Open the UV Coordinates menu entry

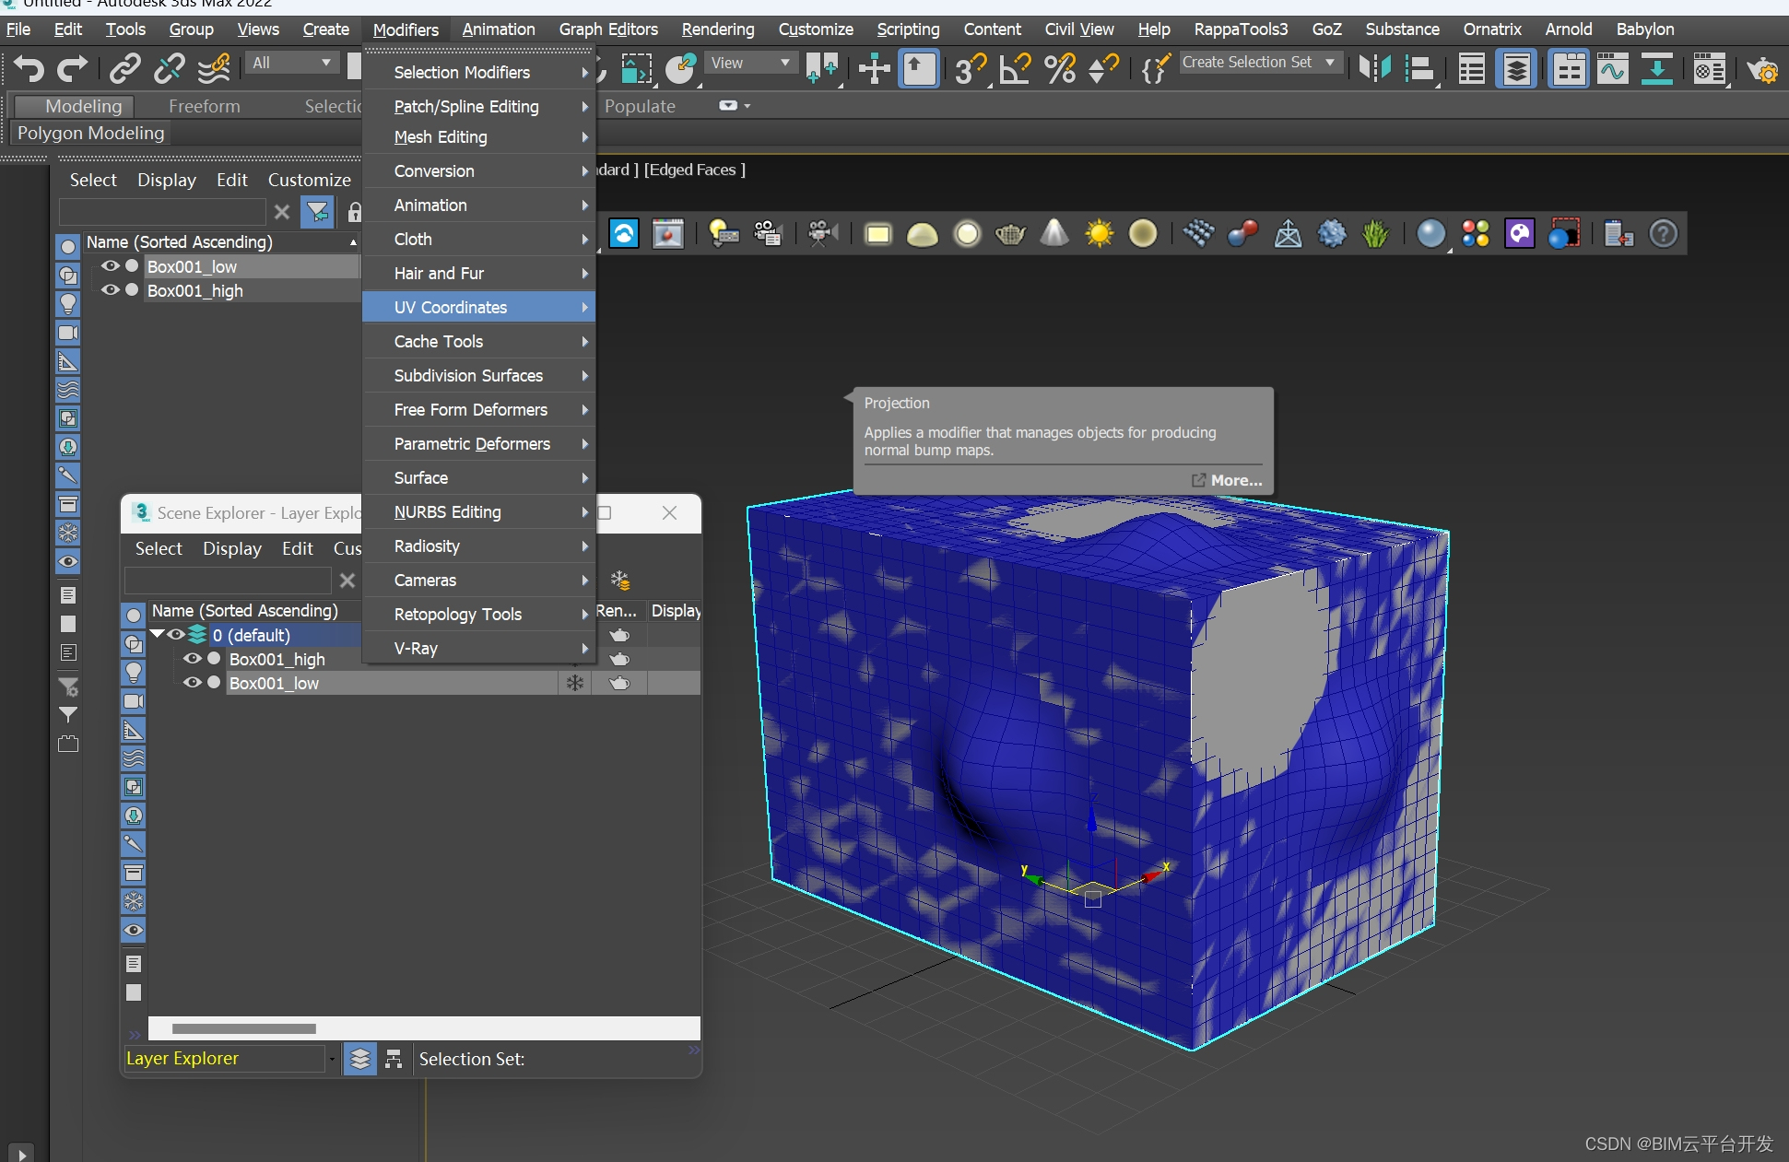coord(478,308)
